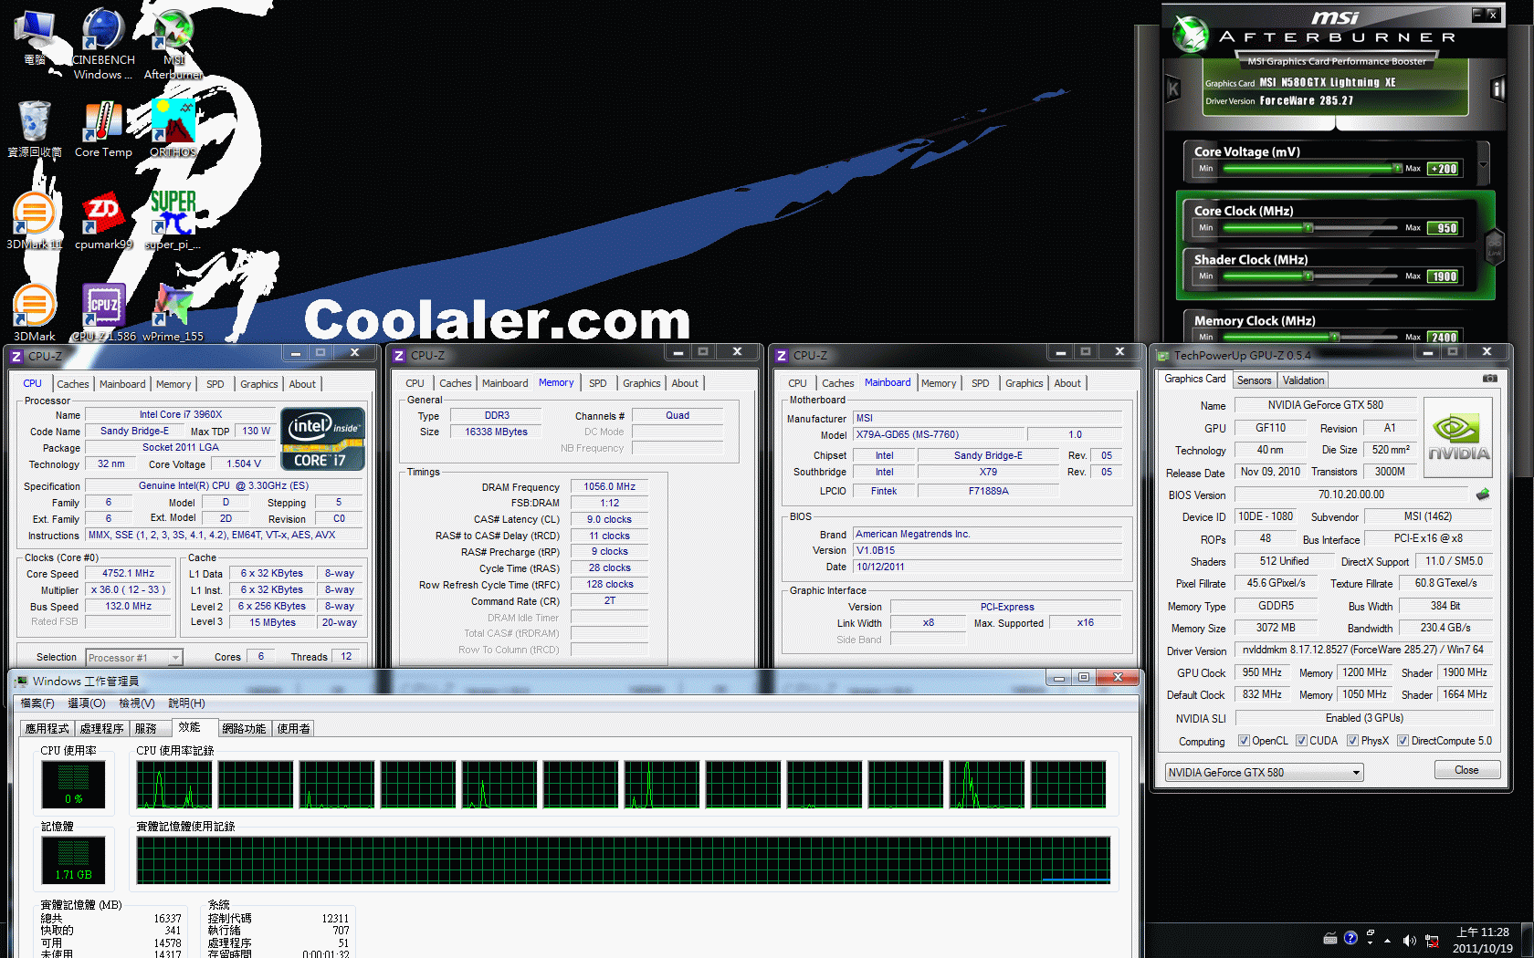Select the 處理程序 tab in Task Manager

(x=101, y=728)
